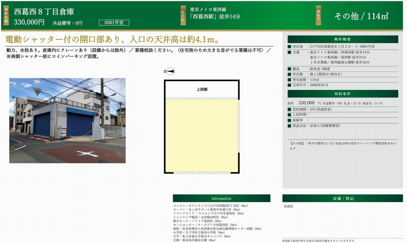Click the 設備 / 特記 section header
This screenshot has width=407, height=243.
343,198
